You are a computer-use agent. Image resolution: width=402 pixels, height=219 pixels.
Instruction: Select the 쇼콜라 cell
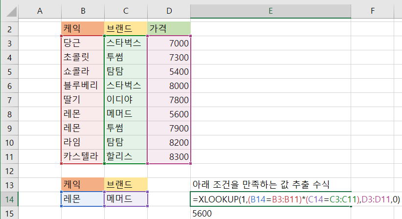83,71
